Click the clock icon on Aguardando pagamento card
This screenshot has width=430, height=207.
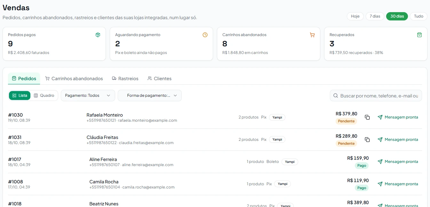click(205, 35)
